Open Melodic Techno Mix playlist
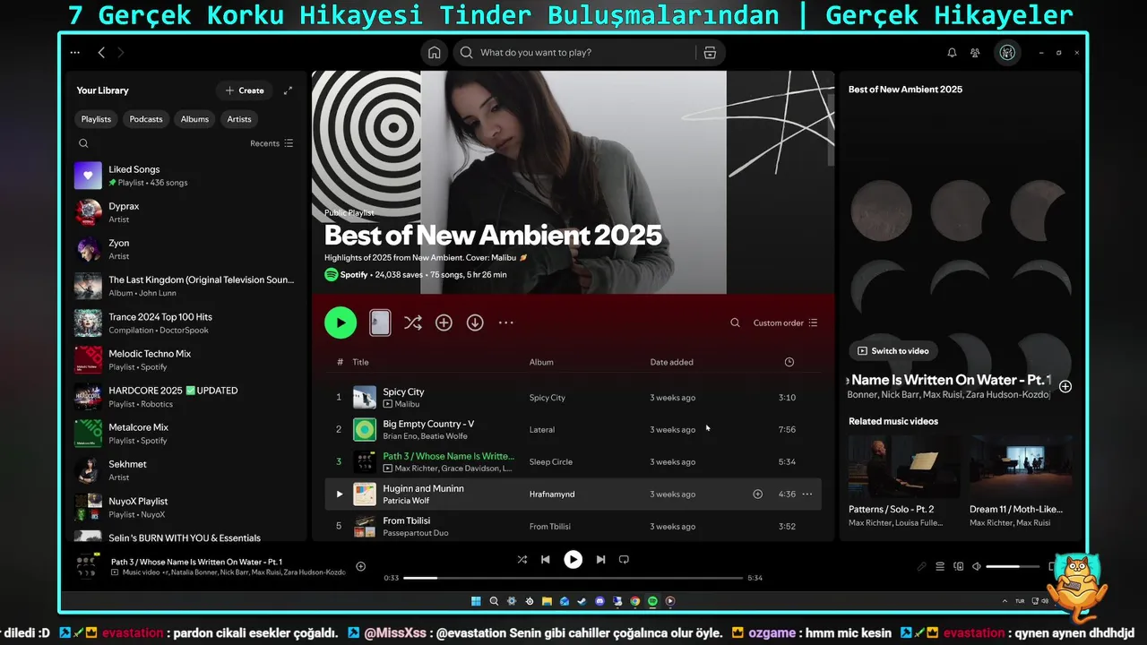Screen dimensions: 1147x645 coord(186,359)
